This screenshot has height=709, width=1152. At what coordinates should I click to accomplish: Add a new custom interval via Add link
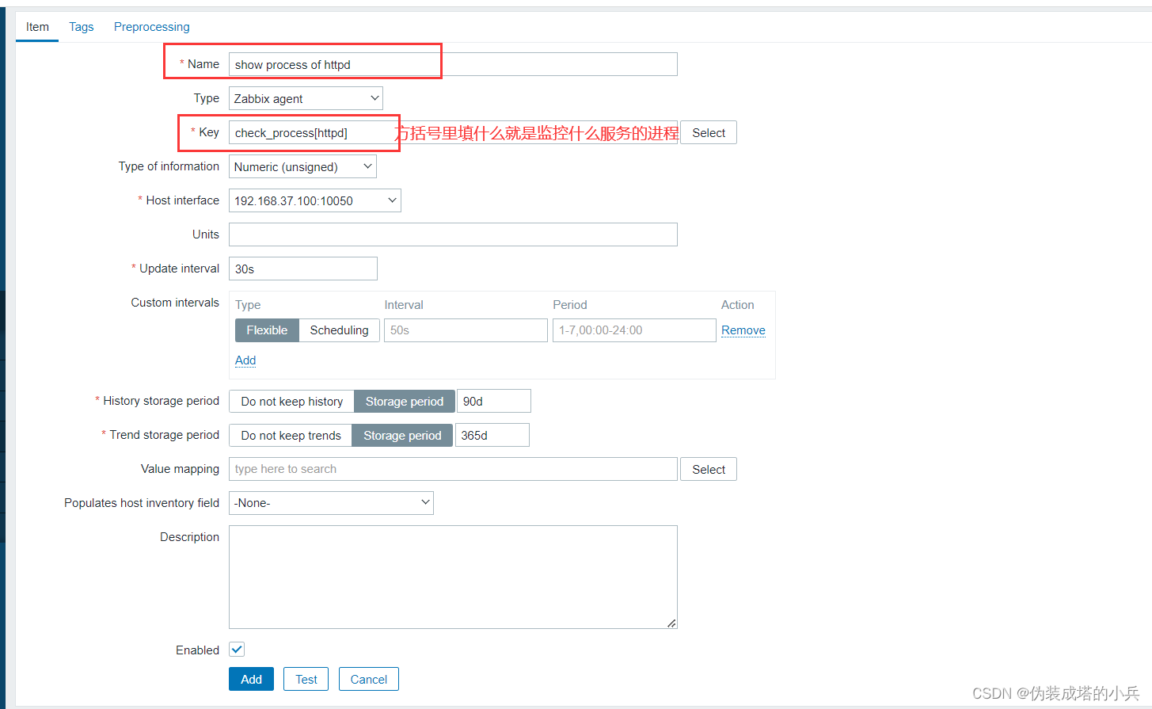point(245,360)
